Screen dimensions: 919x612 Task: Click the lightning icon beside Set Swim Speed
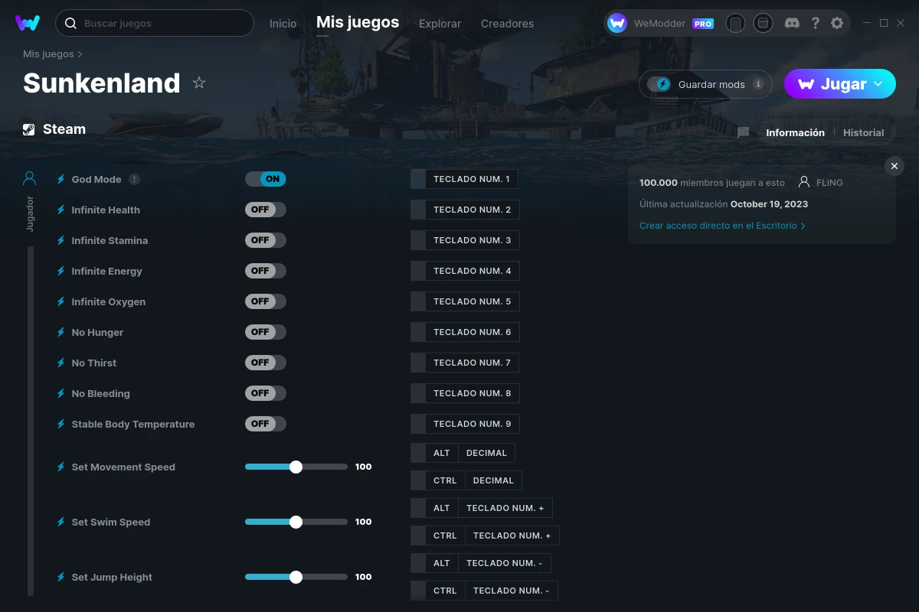61,522
